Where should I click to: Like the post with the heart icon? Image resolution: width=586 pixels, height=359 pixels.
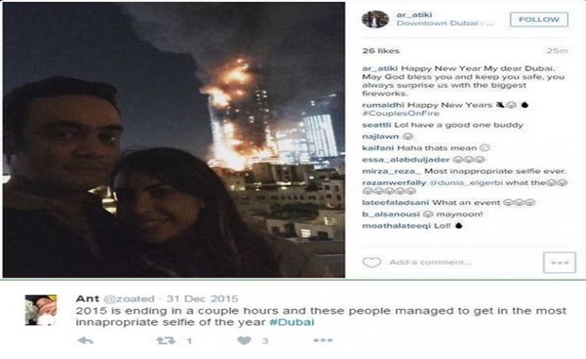(x=371, y=263)
